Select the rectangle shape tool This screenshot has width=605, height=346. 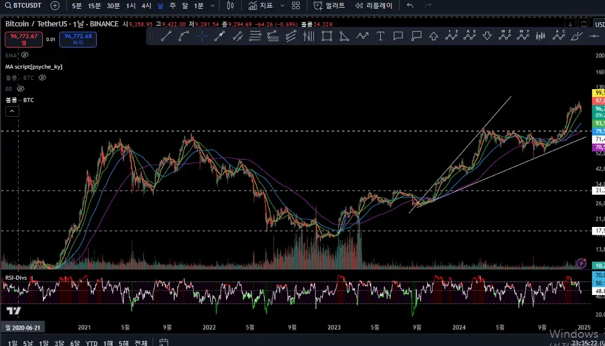(327, 36)
